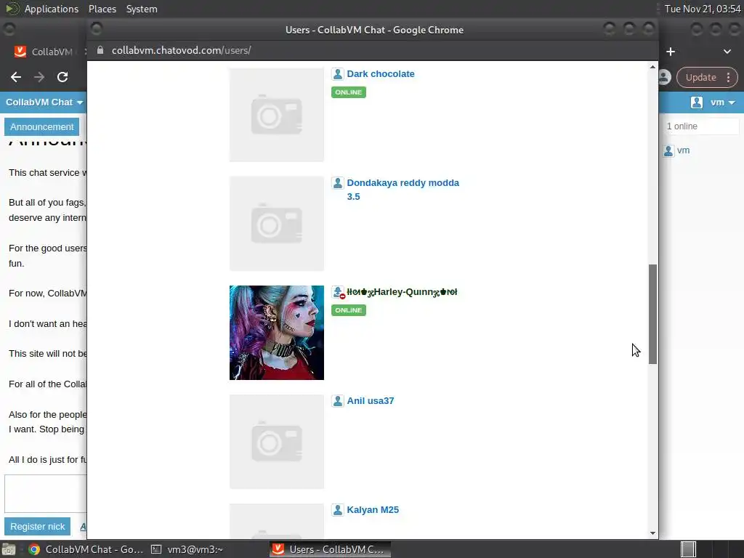Click the user icon beside Dark chocolate
Viewport: 744px width, 558px height.
pyautogui.click(x=337, y=74)
